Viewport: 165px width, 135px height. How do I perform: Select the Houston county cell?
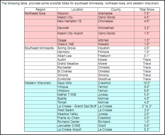116,48
